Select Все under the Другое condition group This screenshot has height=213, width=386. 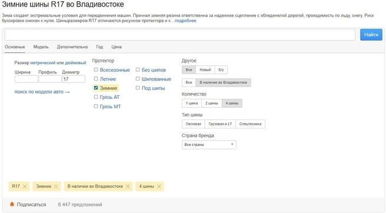point(189,69)
